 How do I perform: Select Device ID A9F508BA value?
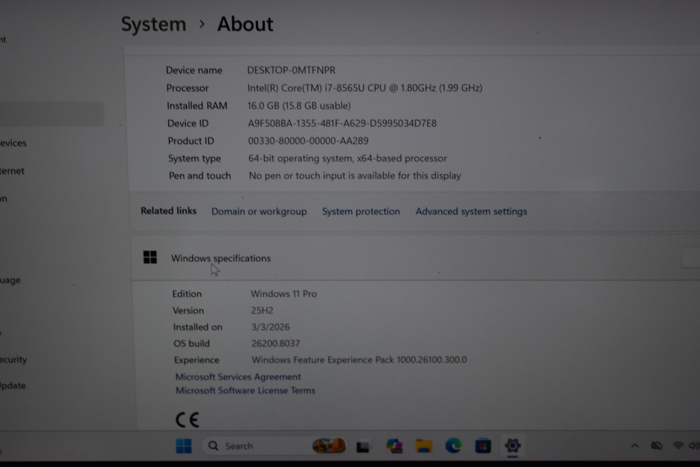coord(342,123)
